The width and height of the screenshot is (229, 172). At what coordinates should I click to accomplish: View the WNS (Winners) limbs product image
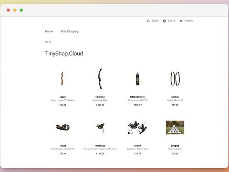point(137,79)
